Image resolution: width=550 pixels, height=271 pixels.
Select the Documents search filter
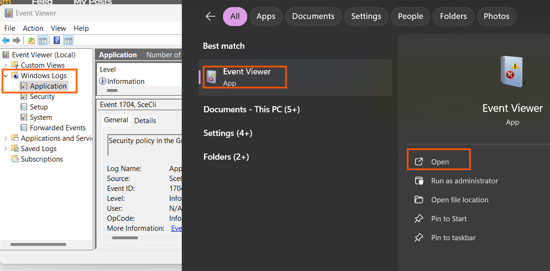[x=313, y=17]
